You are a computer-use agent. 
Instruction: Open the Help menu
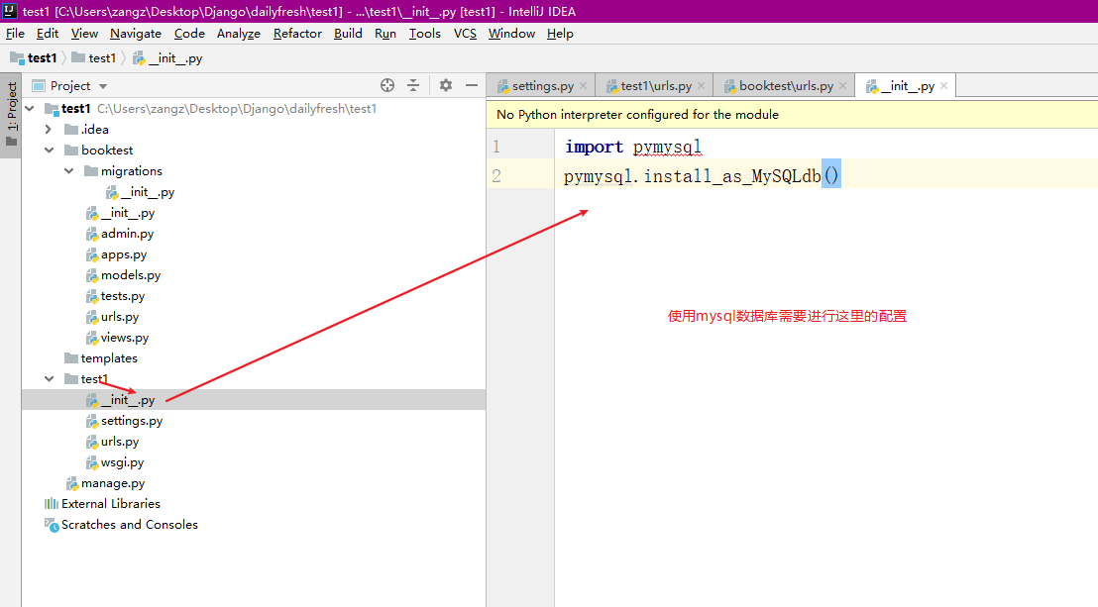560,34
